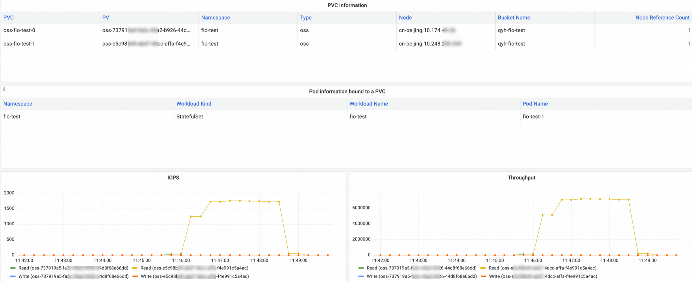Sort table by PVC column header
This screenshot has width=692, height=282.
tap(9, 18)
